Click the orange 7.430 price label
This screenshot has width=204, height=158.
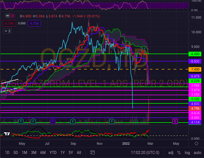[196, 70]
